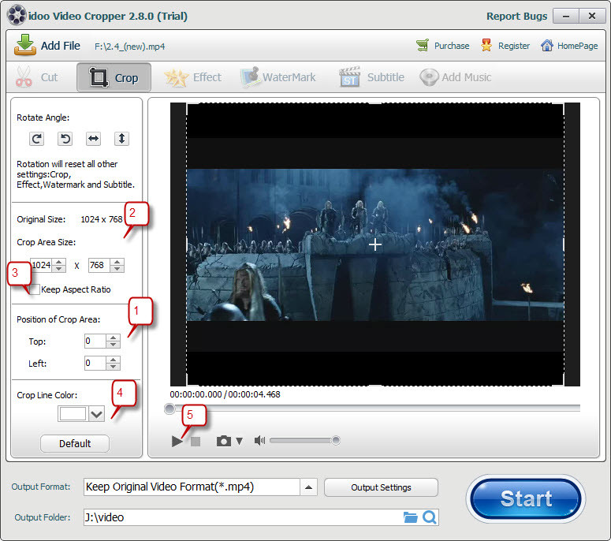
Task: Decrease the crop width value
Action: click(59, 269)
